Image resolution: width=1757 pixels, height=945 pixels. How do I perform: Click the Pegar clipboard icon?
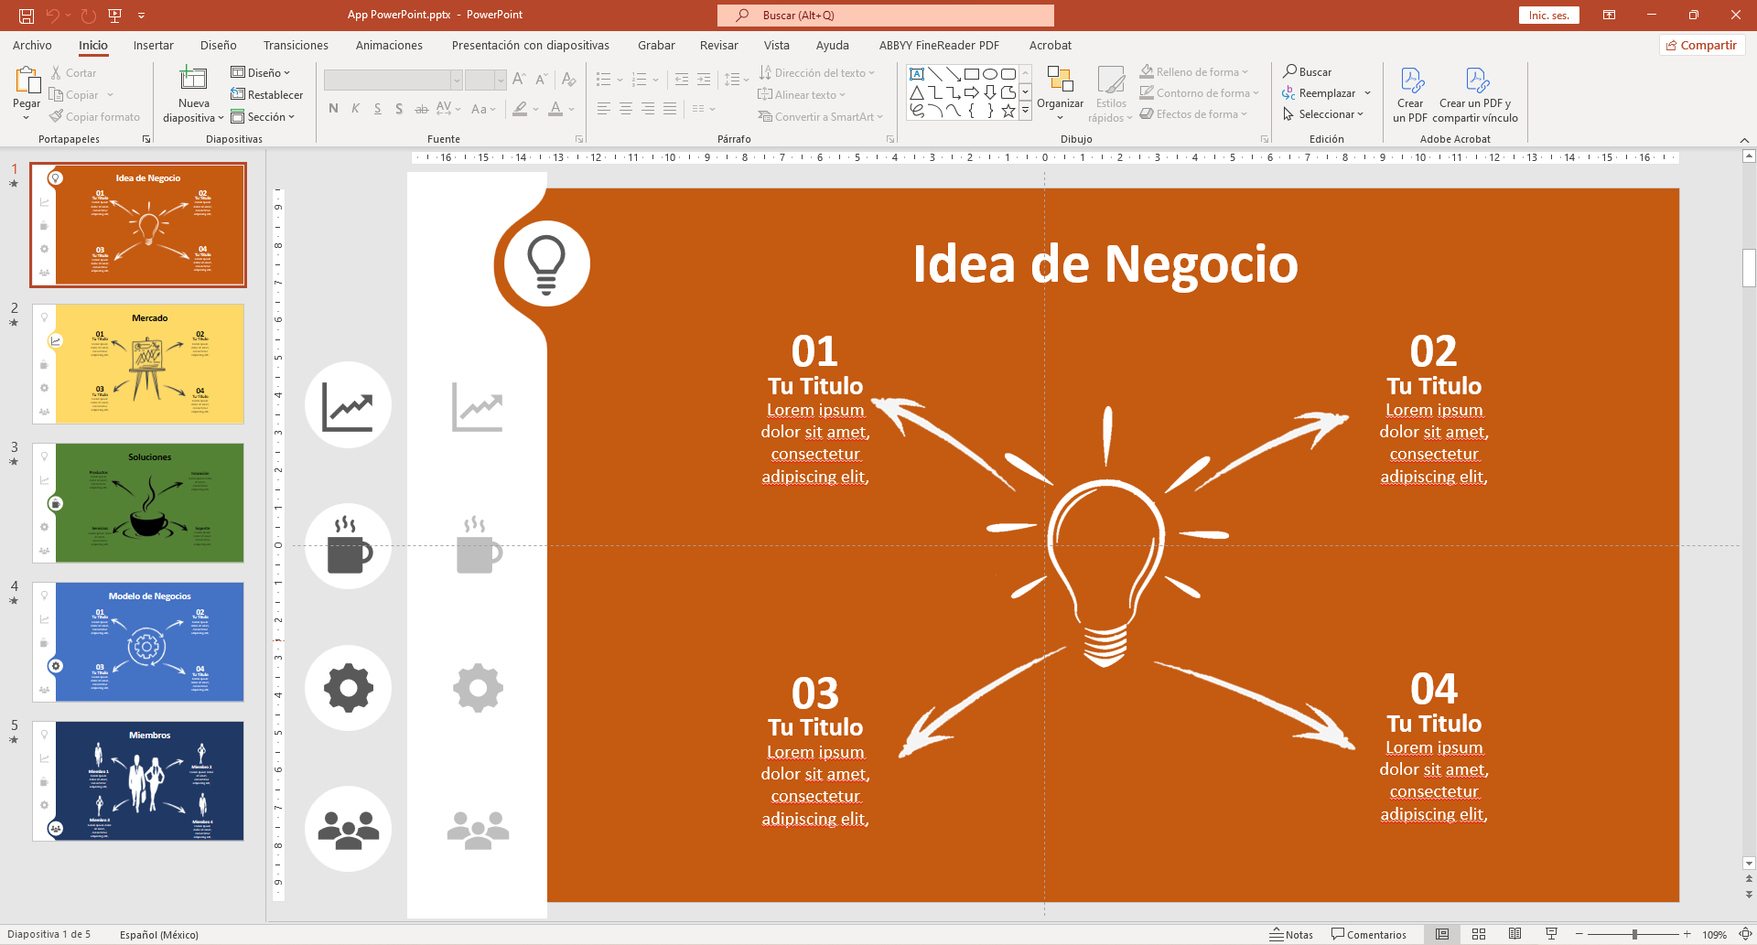[27, 81]
